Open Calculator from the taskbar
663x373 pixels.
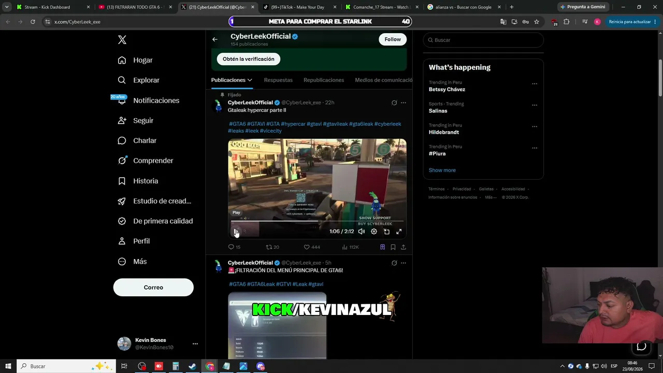click(176, 366)
